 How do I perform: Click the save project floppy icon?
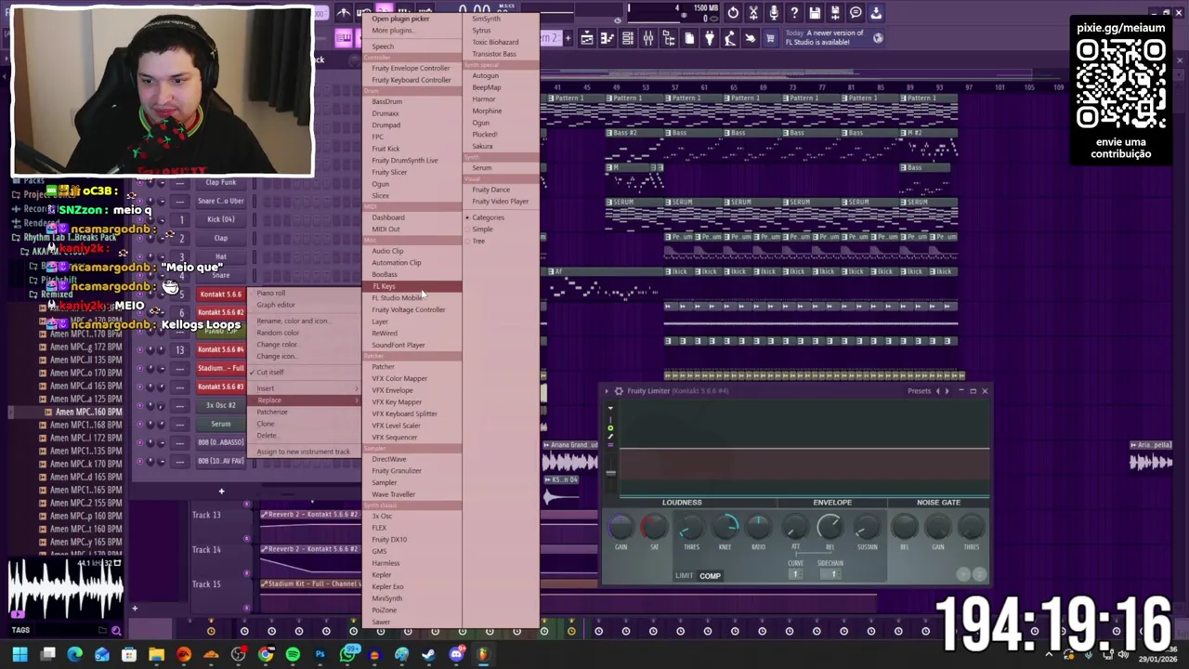click(x=815, y=13)
